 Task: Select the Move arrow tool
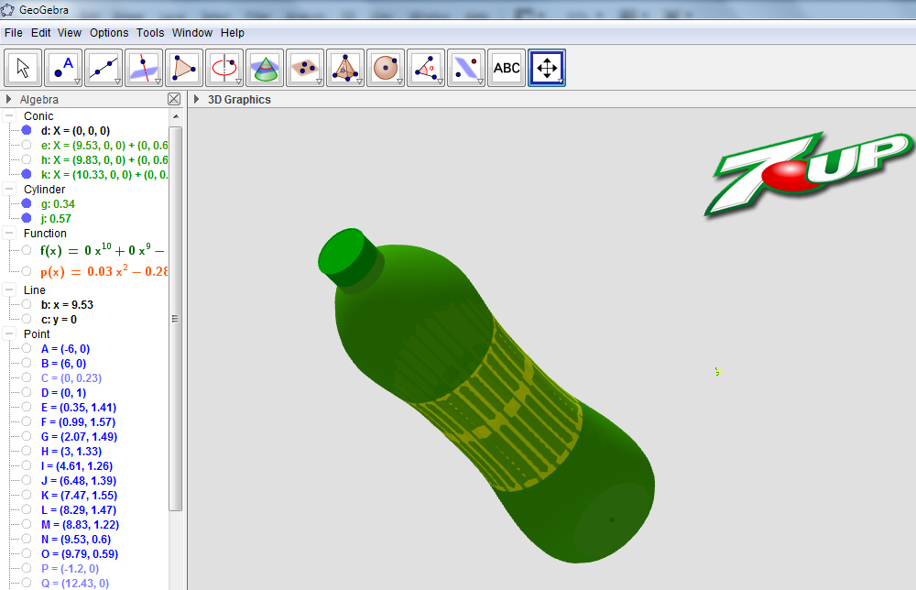(23, 68)
